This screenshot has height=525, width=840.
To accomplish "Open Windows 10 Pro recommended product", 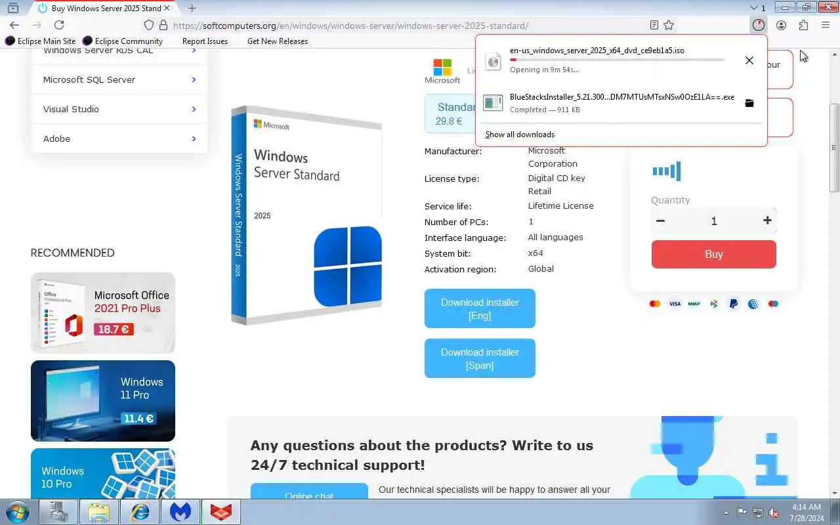I will (x=103, y=473).
